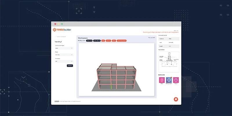Click the orange tagline about architects and engineers
Viewport: 232px width, 116px height.
point(161,32)
